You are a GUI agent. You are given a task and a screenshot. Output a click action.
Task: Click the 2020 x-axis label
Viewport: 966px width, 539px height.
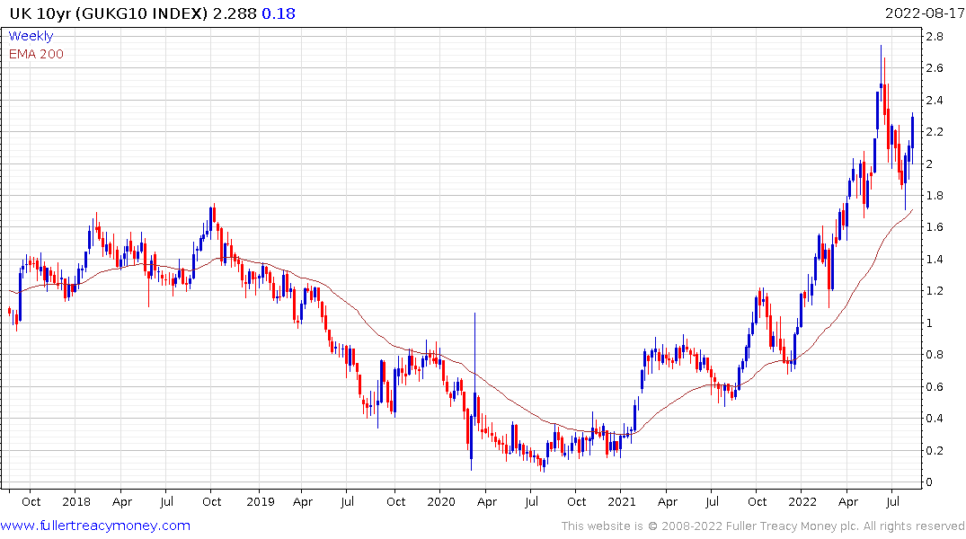(x=441, y=501)
